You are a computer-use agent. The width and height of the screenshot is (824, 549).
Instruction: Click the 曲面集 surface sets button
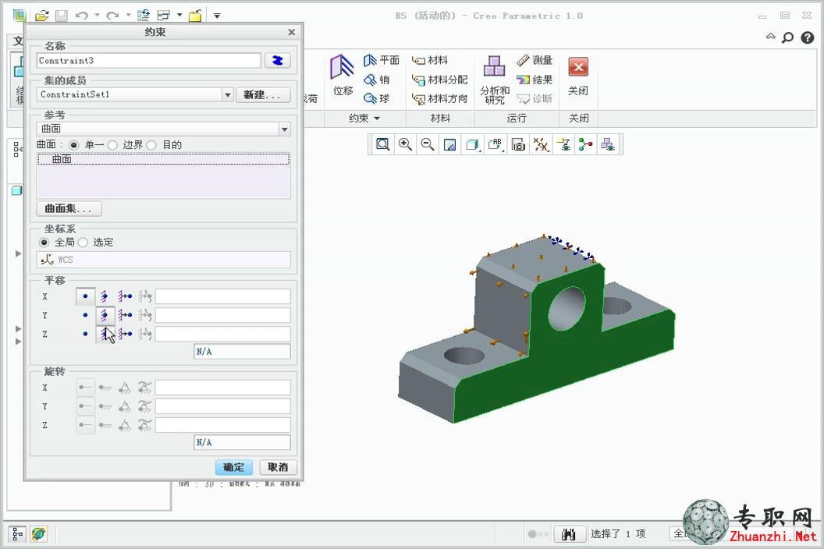(69, 208)
